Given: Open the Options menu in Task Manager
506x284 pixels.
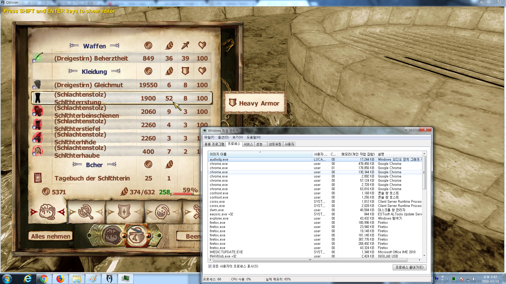Looking at the screenshot, I should 223,137.
